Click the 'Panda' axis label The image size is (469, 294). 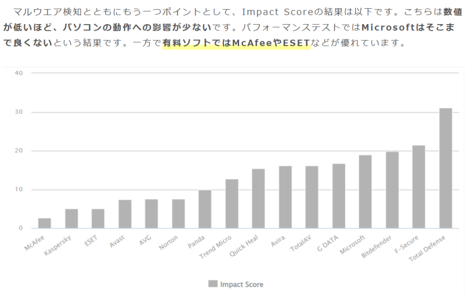(x=196, y=242)
